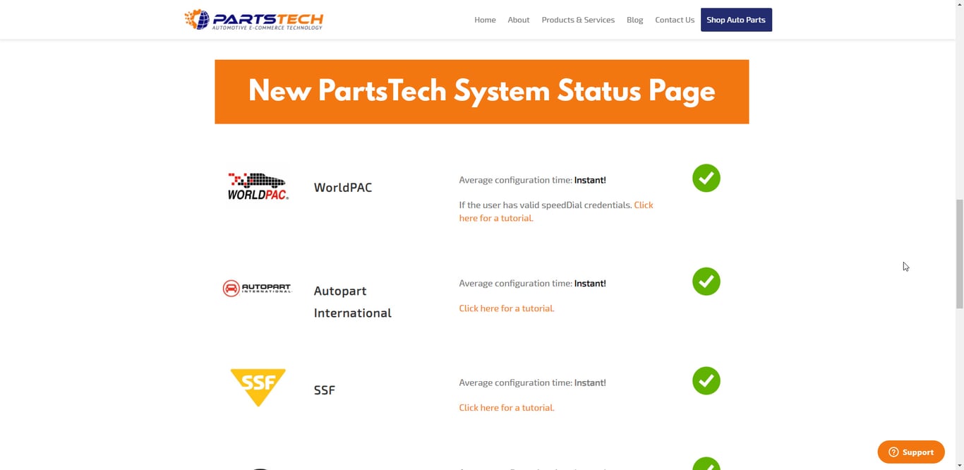
Task: Open the Support help widget
Action: 911,452
